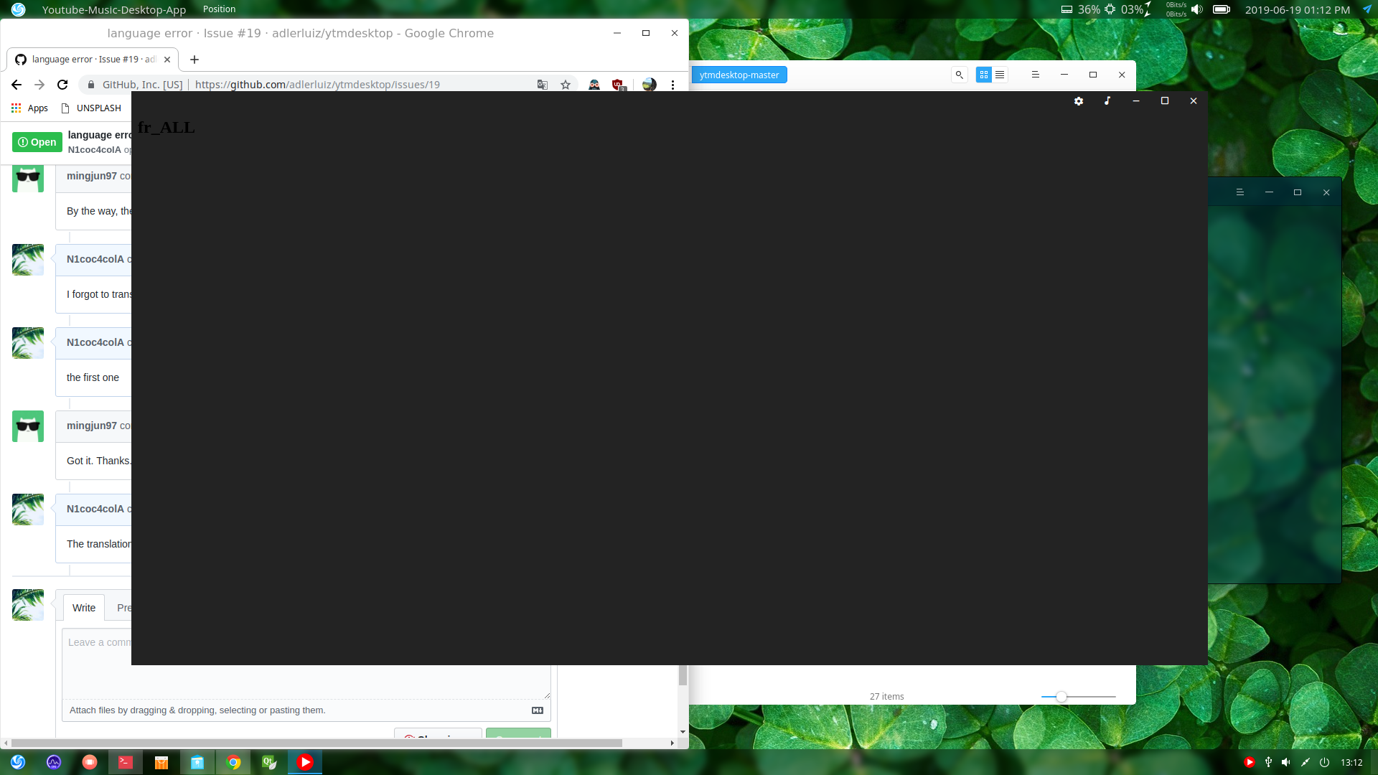This screenshot has width=1378, height=775.
Task: Open a terminal from the taskbar
Action: (x=126, y=762)
